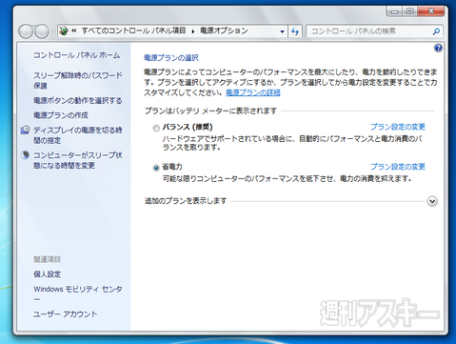Open Windows モビリティ センター link

pos(78,293)
